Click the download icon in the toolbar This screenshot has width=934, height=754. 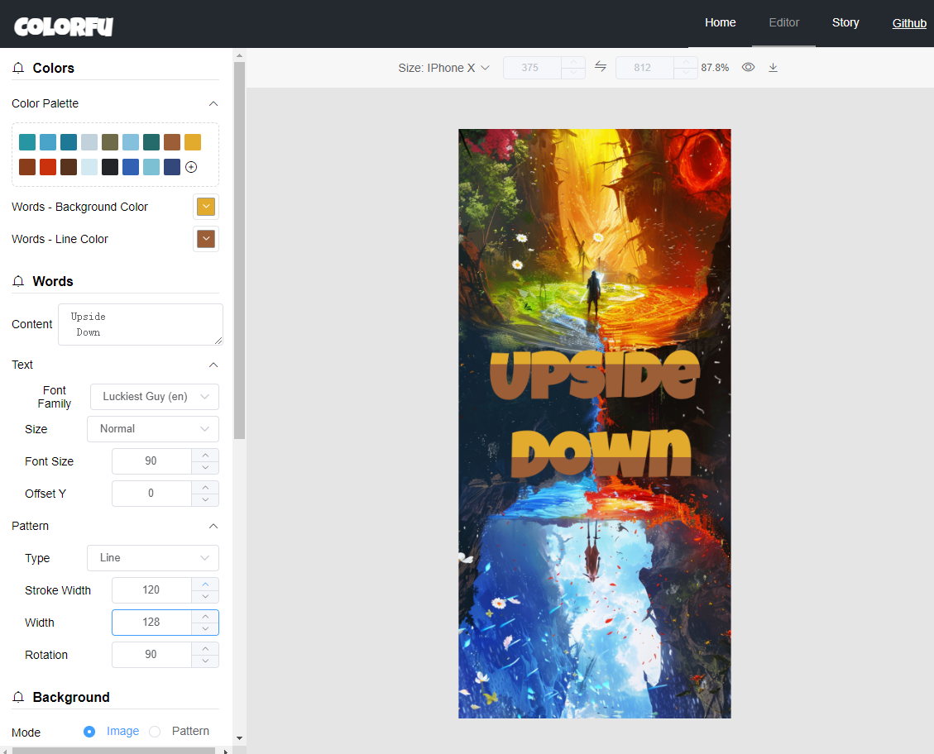(x=773, y=68)
